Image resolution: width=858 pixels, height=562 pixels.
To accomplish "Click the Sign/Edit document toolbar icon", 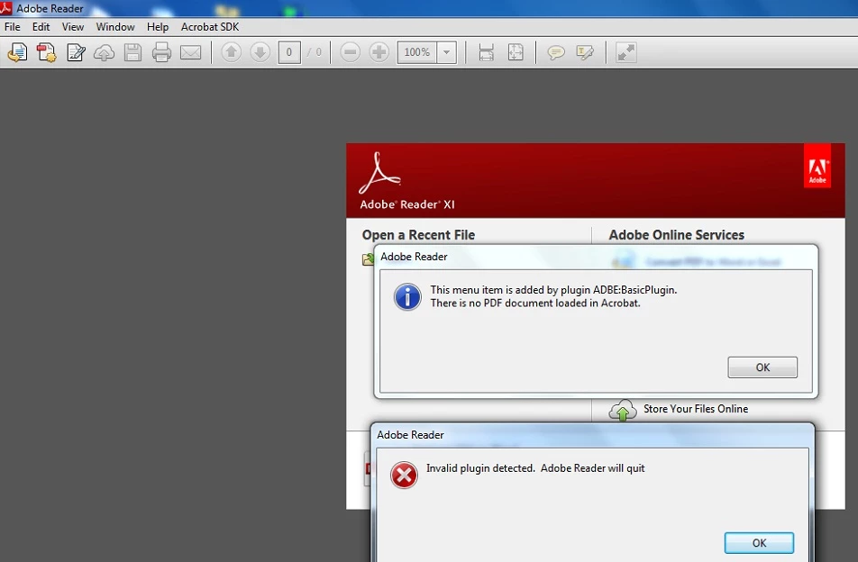I will pos(76,52).
